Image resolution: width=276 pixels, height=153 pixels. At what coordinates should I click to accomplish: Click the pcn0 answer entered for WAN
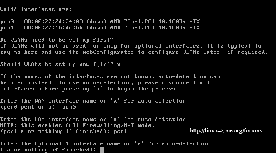(x=69, y=107)
